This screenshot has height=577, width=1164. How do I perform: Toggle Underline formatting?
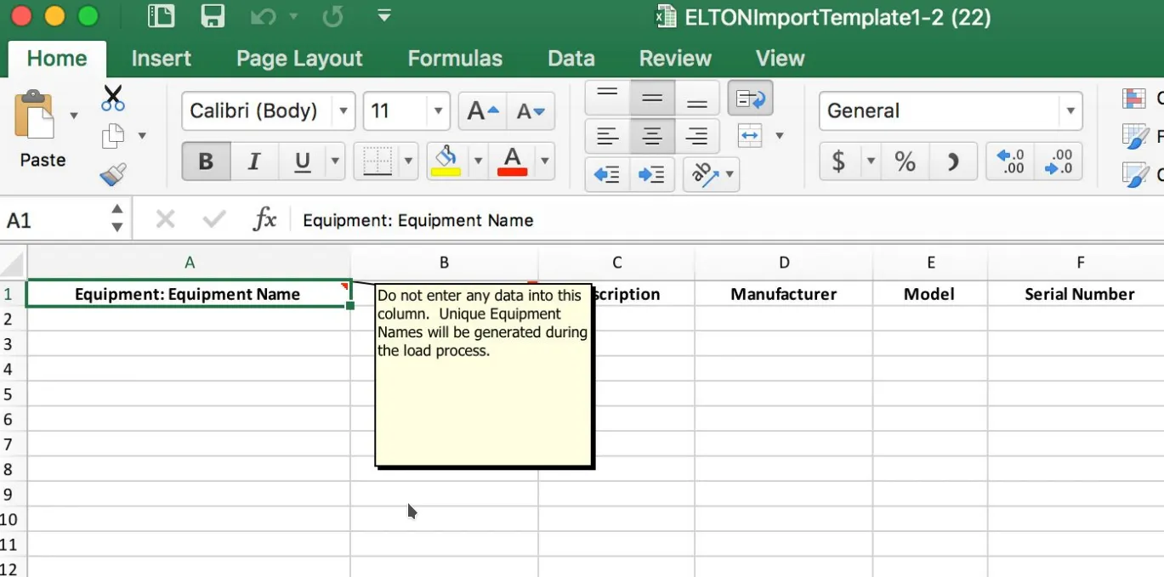point(302,161)
